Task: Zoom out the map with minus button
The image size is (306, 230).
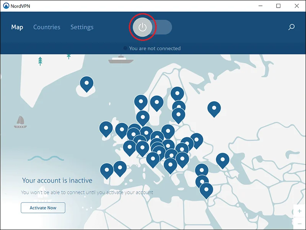Action: click(299, 224)
